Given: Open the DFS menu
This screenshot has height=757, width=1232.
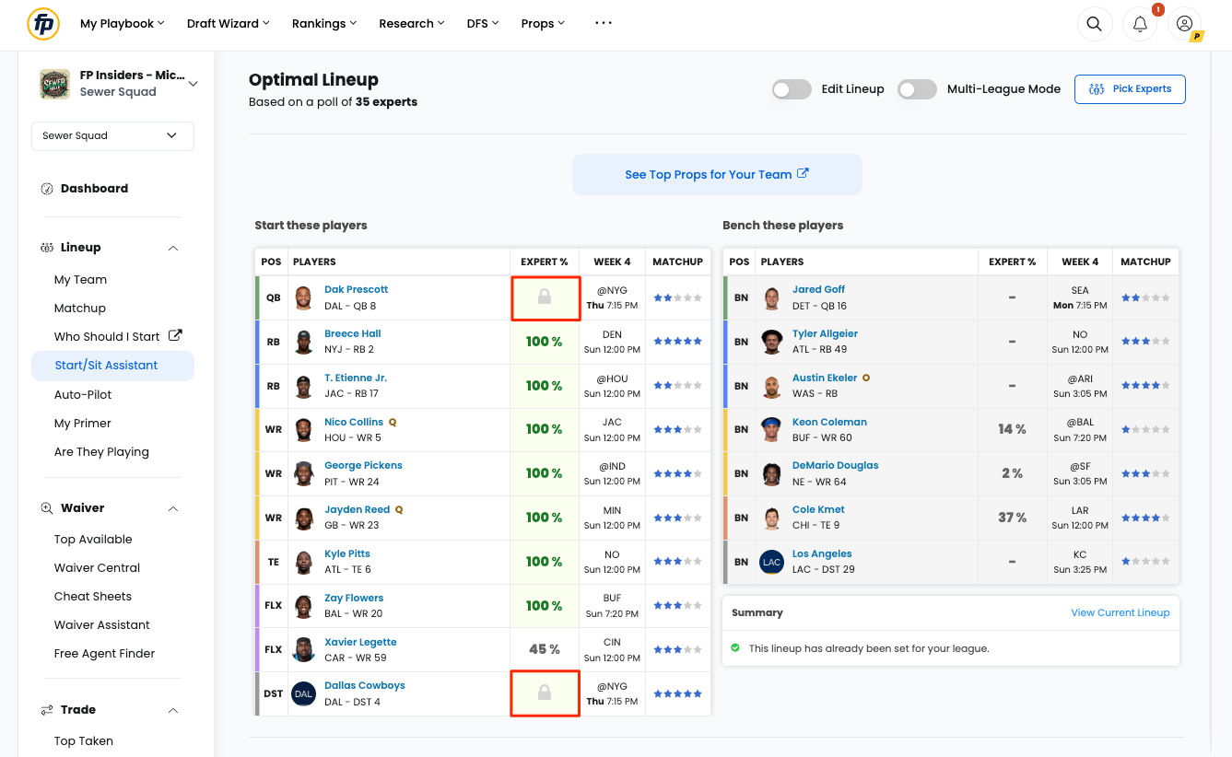Looking at the screenshot, I should point(483,24).
